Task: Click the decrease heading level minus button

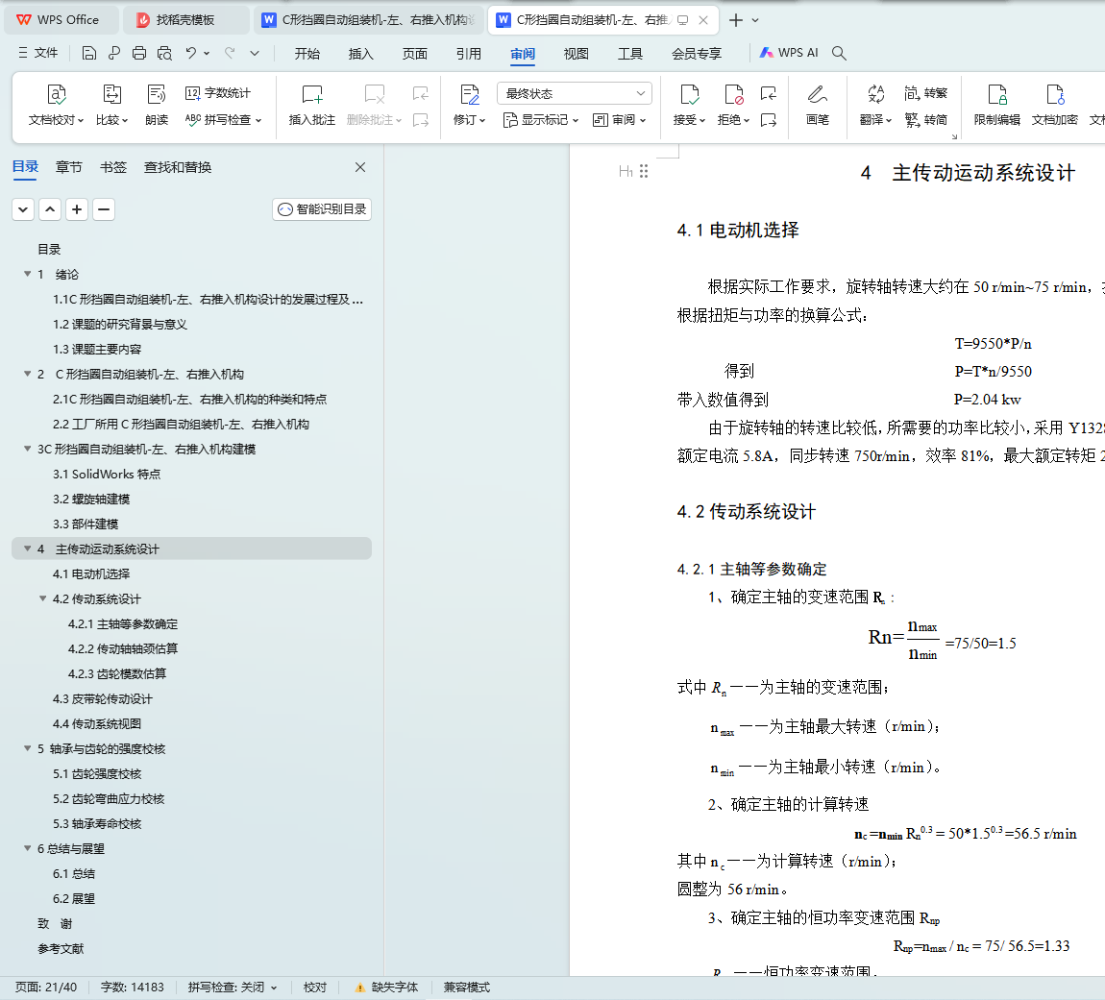Action: [104, 209]
